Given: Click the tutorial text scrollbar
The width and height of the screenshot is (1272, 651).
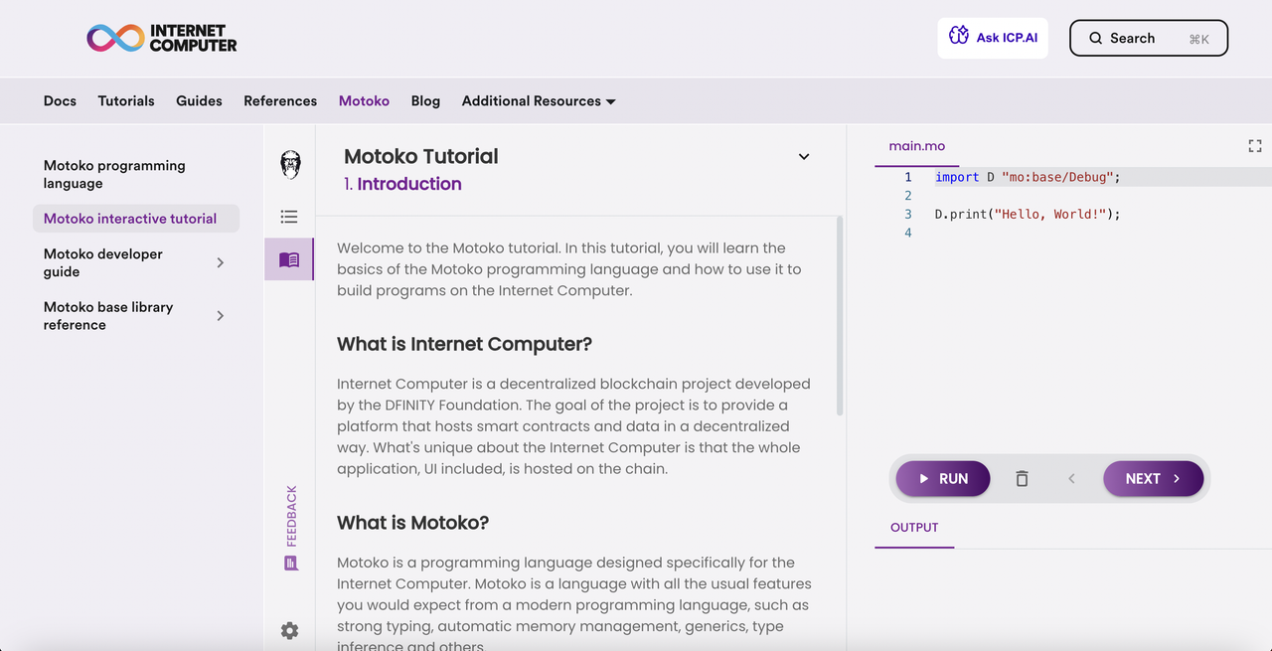Looking at the screenshot, I should pos(840,316).
